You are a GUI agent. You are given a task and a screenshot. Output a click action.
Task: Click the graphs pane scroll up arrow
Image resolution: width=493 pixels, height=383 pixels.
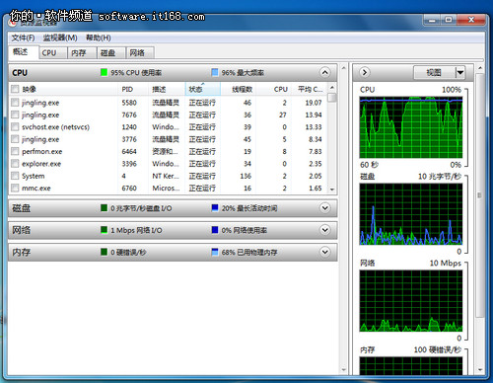coord(480,68)
